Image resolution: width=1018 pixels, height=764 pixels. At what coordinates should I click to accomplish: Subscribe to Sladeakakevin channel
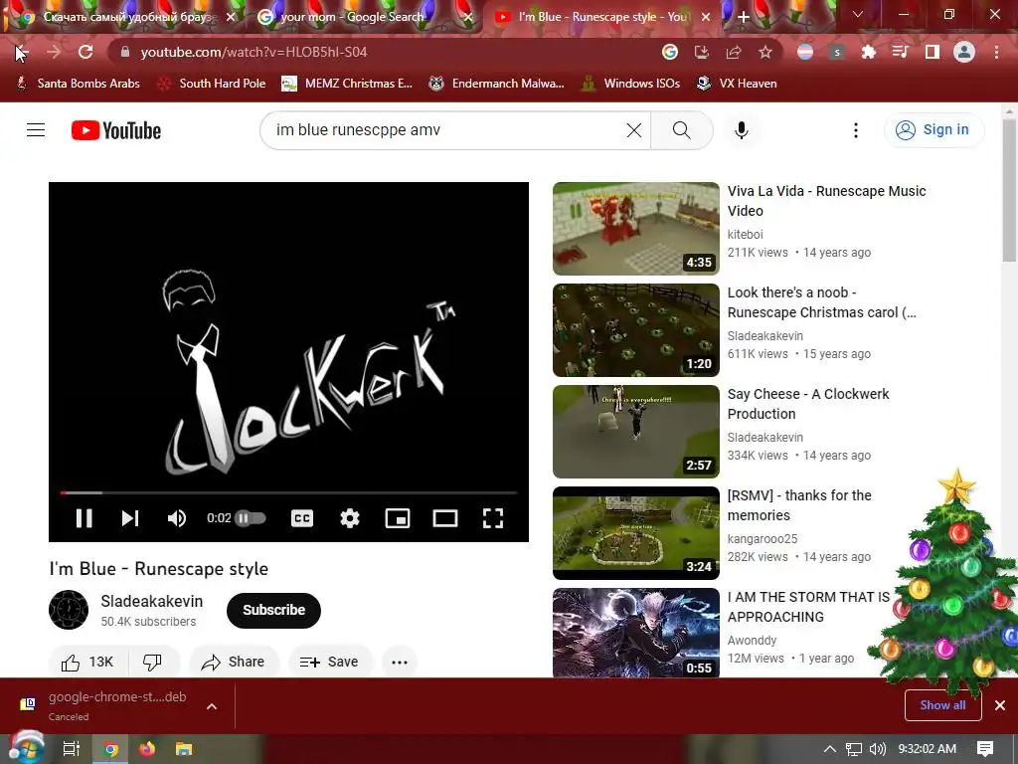pos(274,610)
